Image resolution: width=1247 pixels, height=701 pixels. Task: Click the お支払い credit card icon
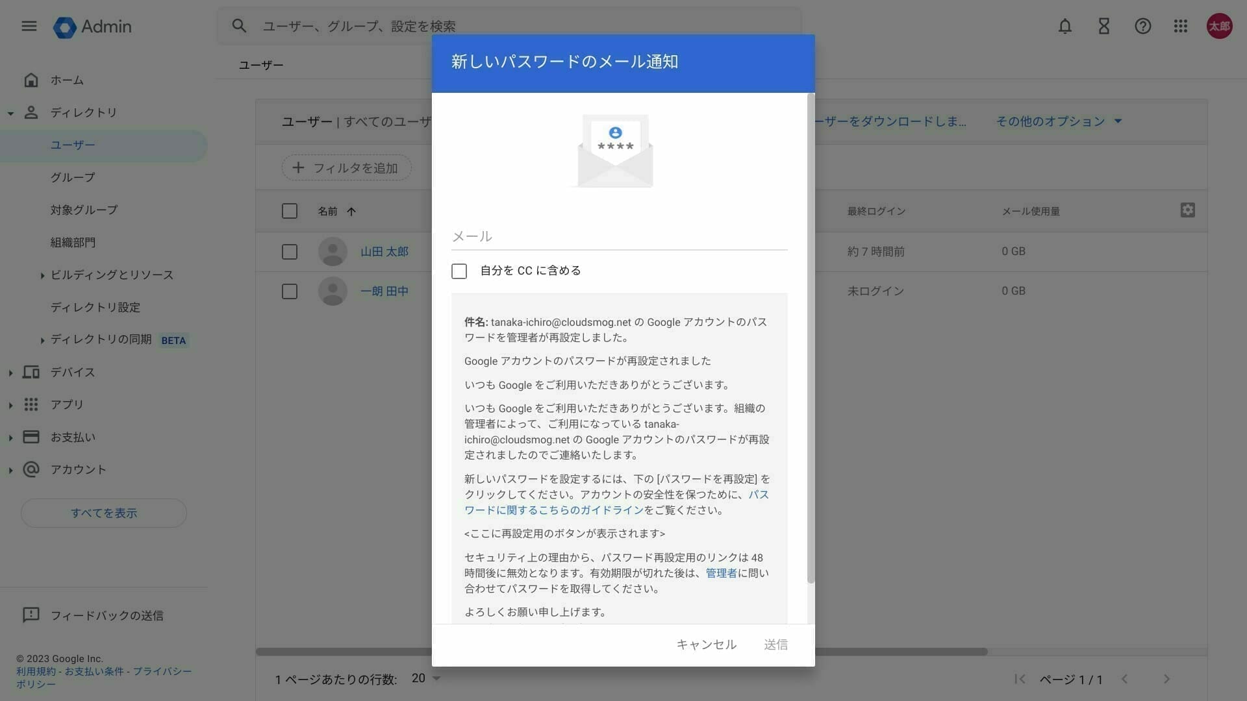(x=31, y=437)
